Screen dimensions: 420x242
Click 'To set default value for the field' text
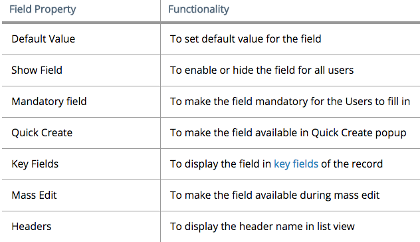click(x=246, y=39)
